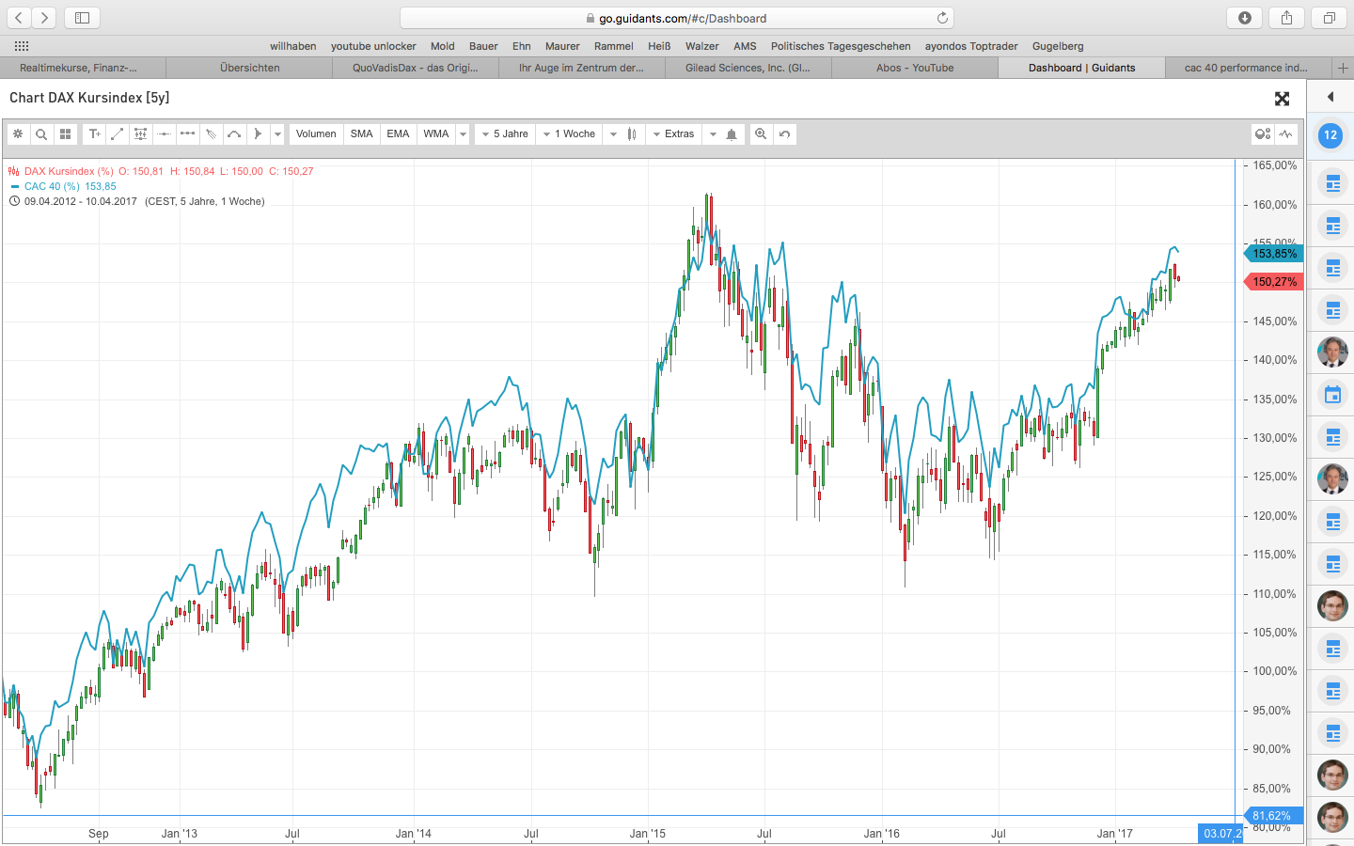1354x846 pixels.
Task: Open the 1 Woche interval dropdown
Action: pyautogui.click(x=570, y=133)
